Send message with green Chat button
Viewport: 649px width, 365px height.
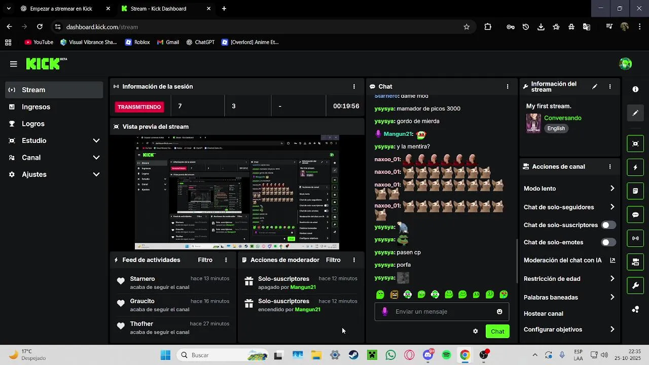pyautogui.click(x=497, y=332)
